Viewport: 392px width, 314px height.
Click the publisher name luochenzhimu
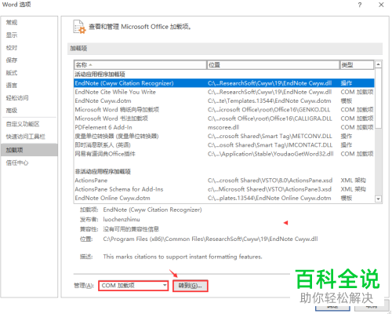122,219
